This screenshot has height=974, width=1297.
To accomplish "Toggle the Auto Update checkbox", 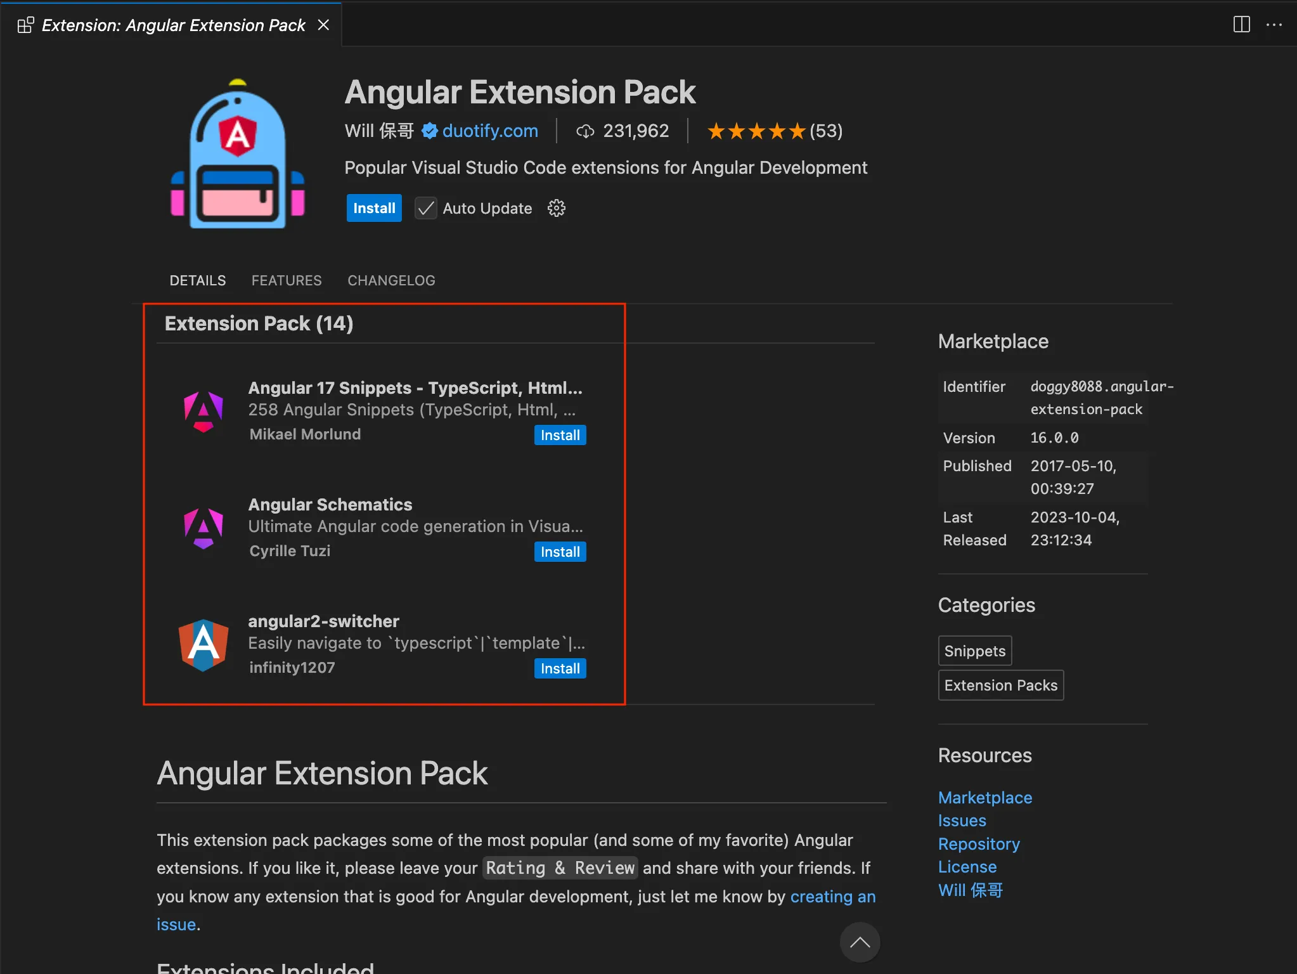I will tap(426, 208).
